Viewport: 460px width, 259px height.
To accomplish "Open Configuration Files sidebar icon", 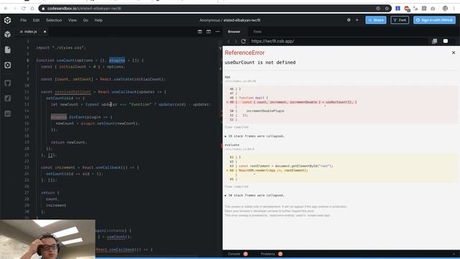I will pos(8,65).
